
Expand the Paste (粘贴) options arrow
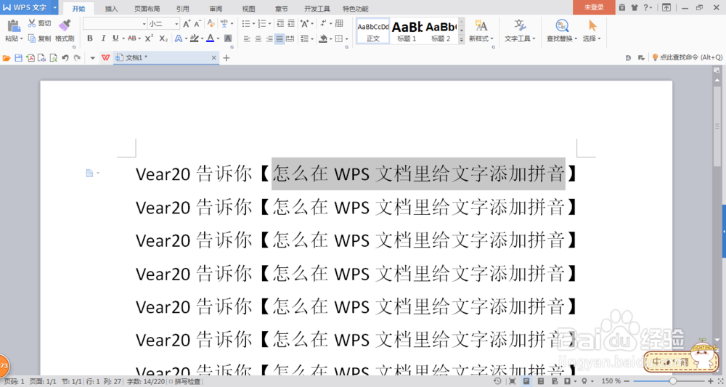point(21,39)
